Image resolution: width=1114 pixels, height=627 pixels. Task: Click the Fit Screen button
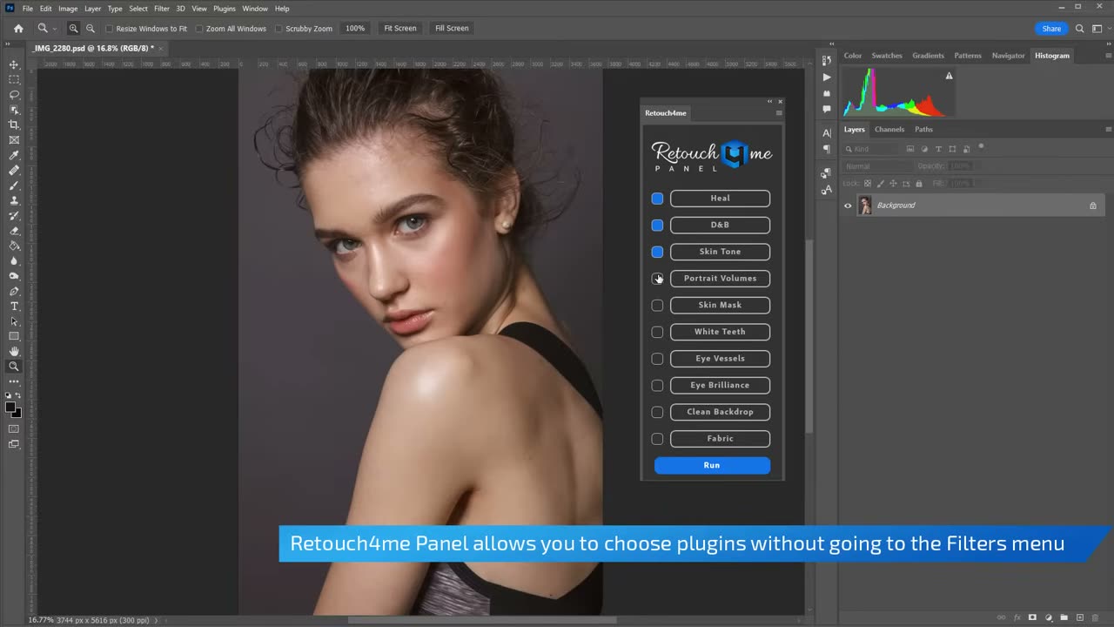(400, 29)
